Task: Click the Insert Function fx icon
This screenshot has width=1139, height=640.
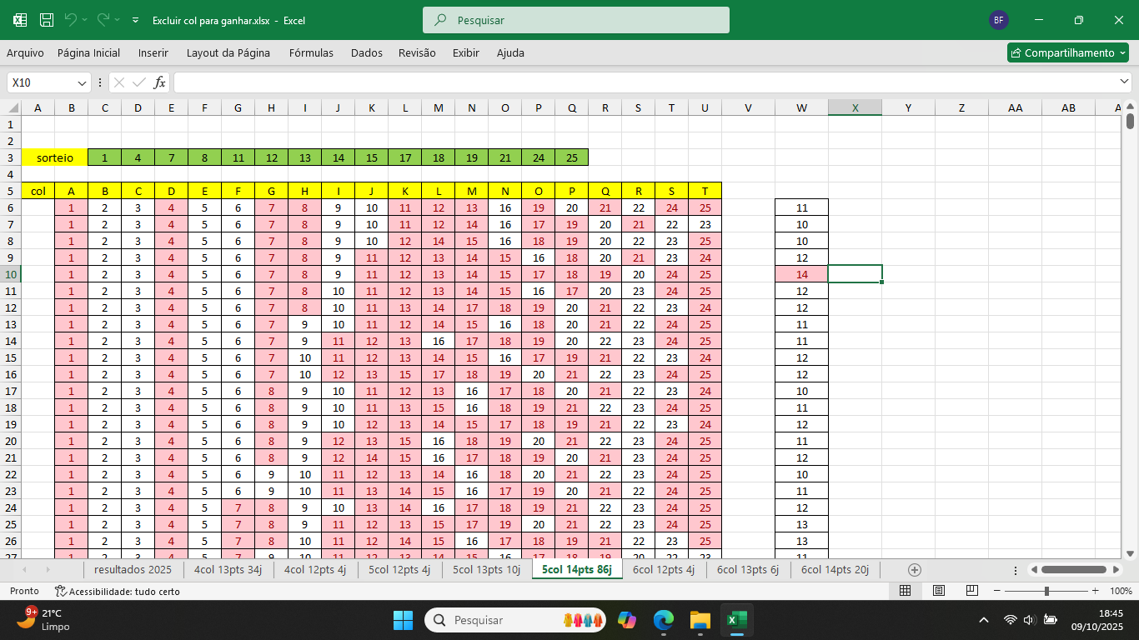Action: [x=160, y=82]
